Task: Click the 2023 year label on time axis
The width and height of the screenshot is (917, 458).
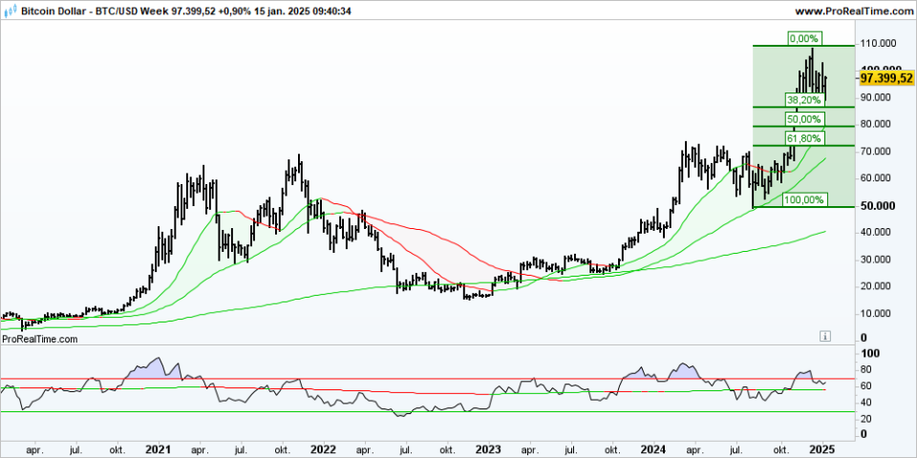Action: (488, 449)
